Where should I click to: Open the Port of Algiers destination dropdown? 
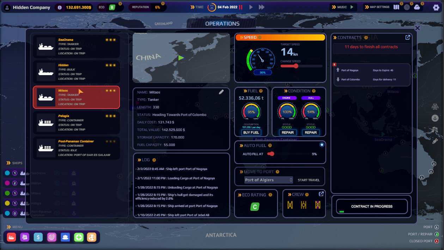tap(268, 180)
